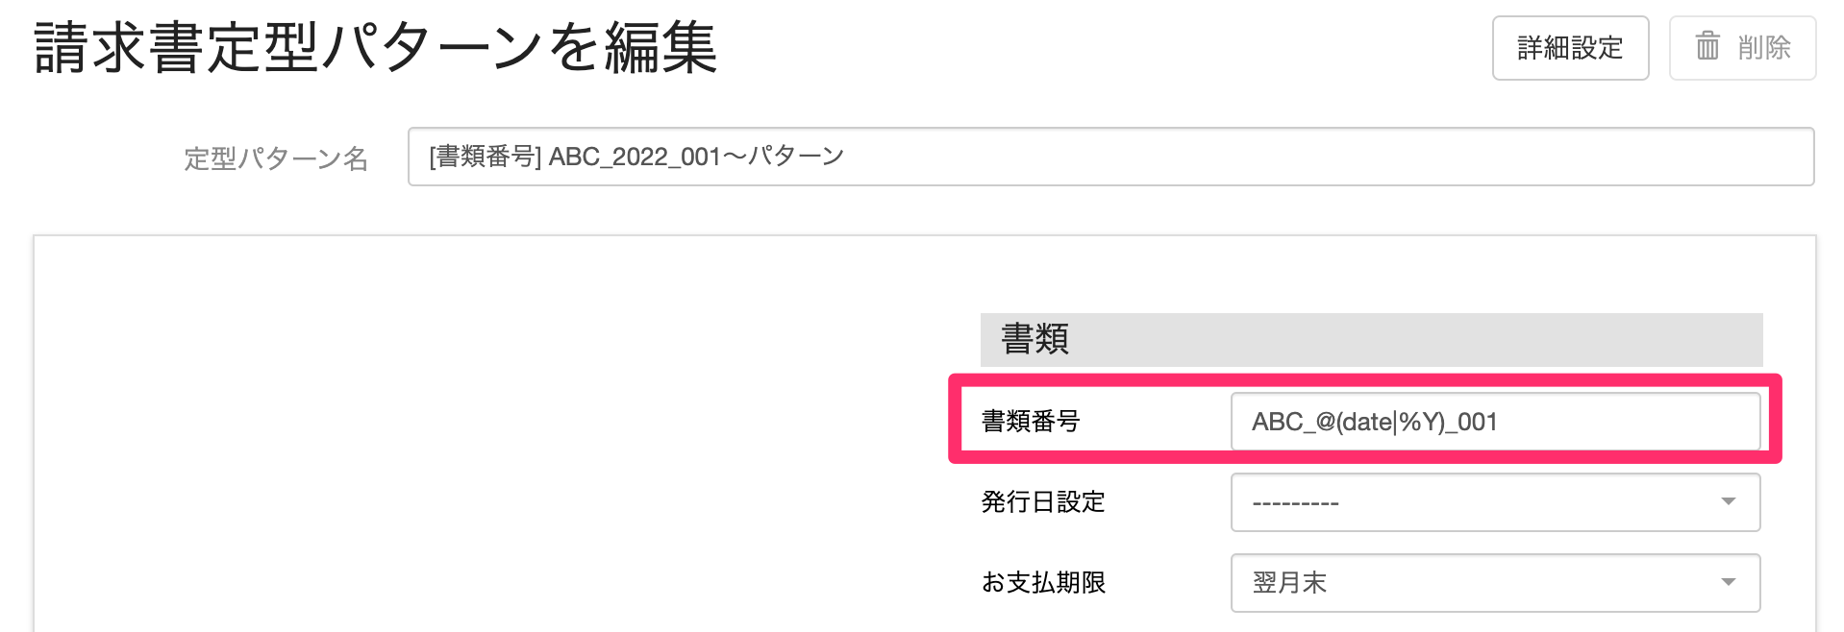Click the 発行日設定 label text
1844x632 pixels.
click(x=1042, y=501)
